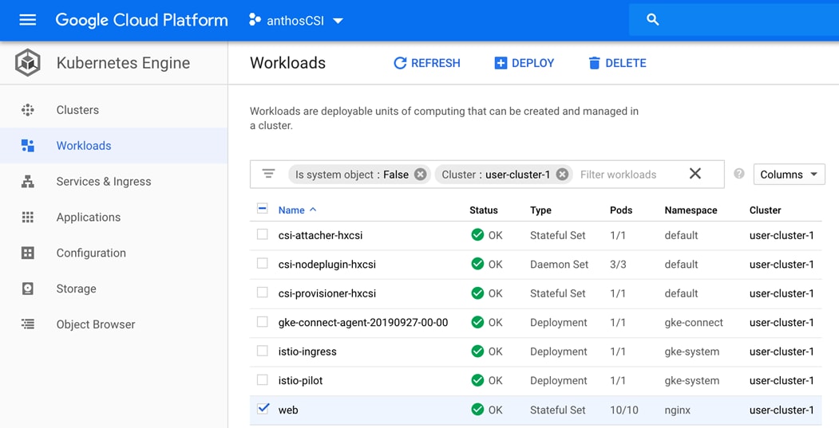
Task: Toggle the select-all checkbox in table header
Action: pyautogui.click(x=262, y=208)
